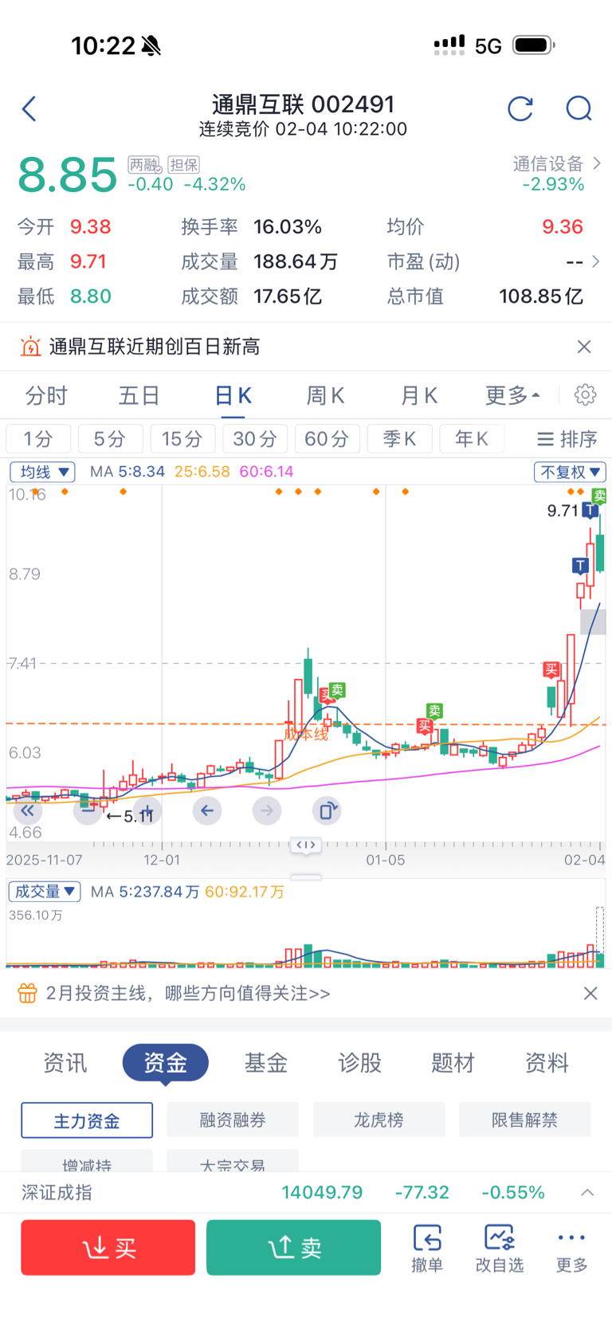612x1330 pixels.
Task: Select 主力资金 sub-category
Action: click(87, 1120)
